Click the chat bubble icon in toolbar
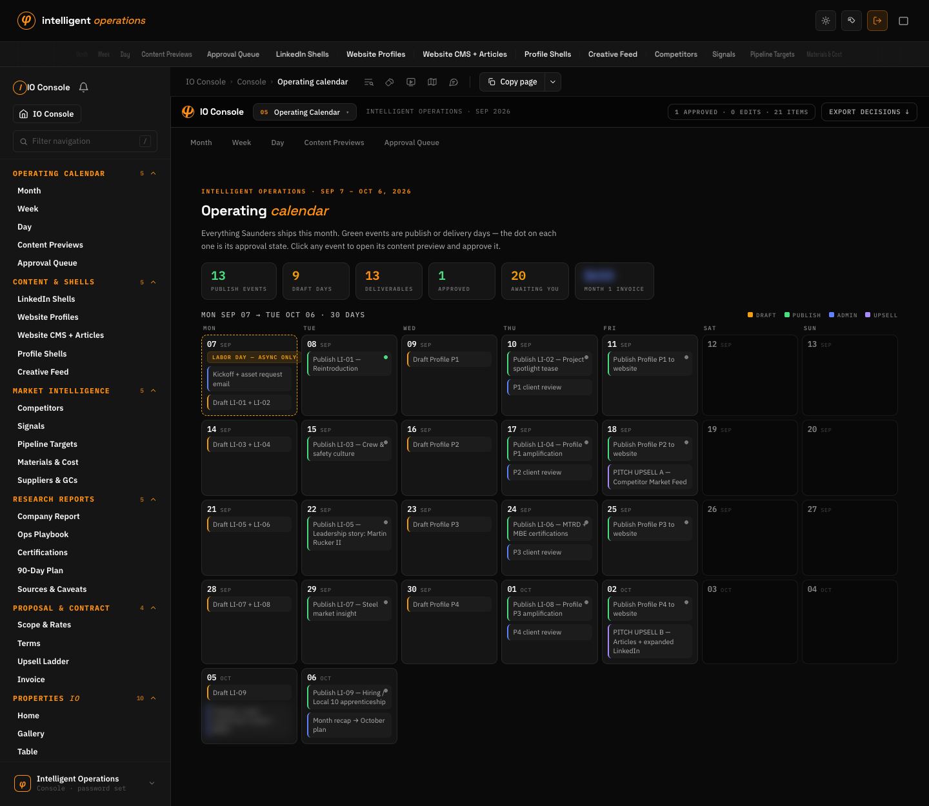 pos(454,82)
